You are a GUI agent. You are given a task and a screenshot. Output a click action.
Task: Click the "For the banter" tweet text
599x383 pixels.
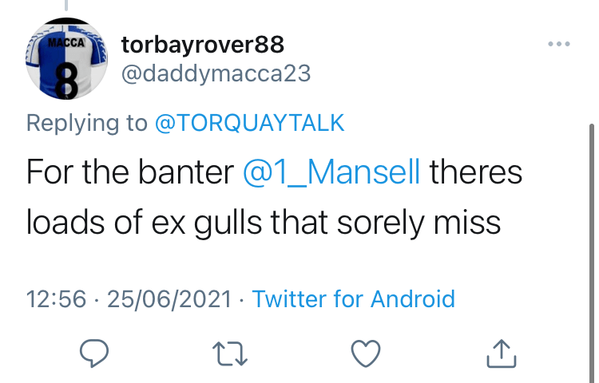tap(128, 172)
